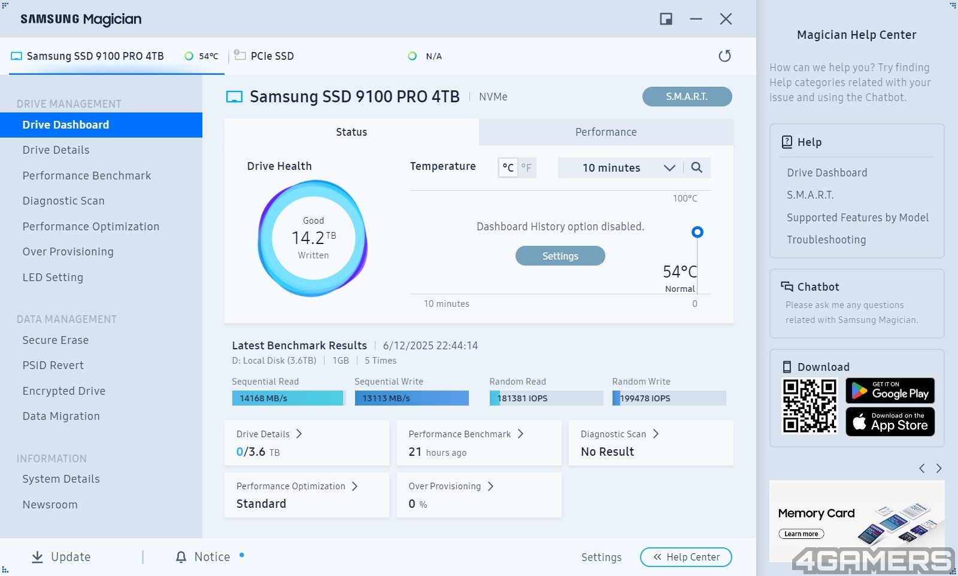Open LED Setting in sidebar
The height and width of the screenshot is (576, 958).
(101, 278)
